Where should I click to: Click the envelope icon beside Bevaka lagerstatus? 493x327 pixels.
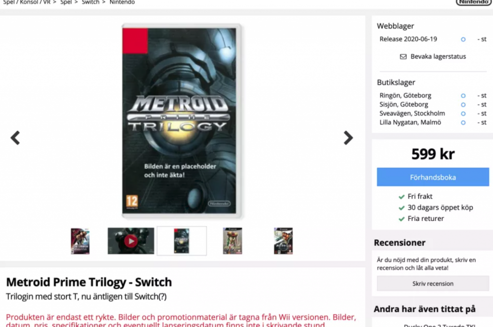pyautogui.click(x=403, y=57)
